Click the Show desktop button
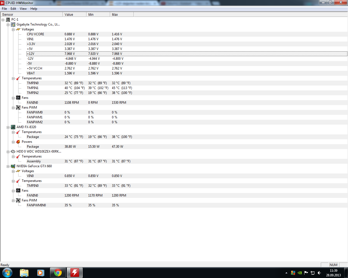 click(x=346, y=273)
